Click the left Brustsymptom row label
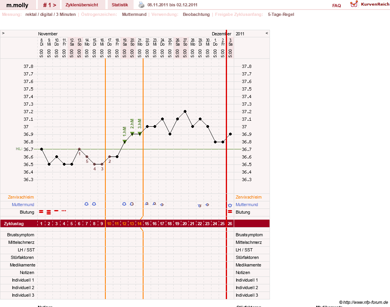390x307 pixels. tap(21, 235)
